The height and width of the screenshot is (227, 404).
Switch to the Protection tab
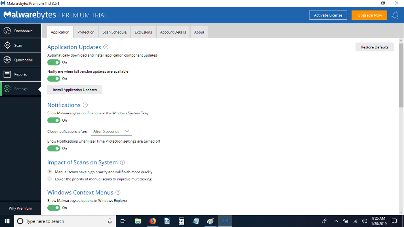coord(86,32)
